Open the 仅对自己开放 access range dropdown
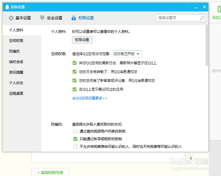This screenshot has height=176, width=221. click(127, 54)
